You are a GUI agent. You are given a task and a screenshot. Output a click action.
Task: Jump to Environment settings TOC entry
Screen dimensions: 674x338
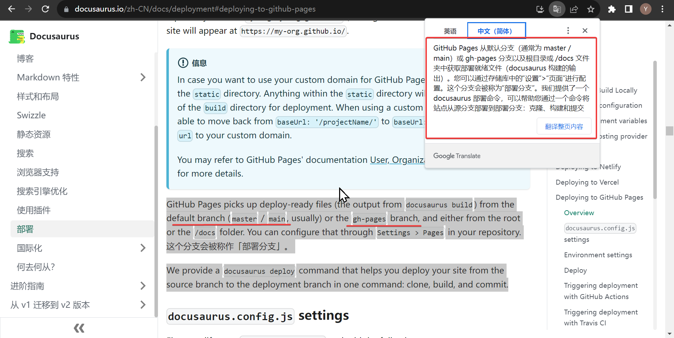[598, 255]
